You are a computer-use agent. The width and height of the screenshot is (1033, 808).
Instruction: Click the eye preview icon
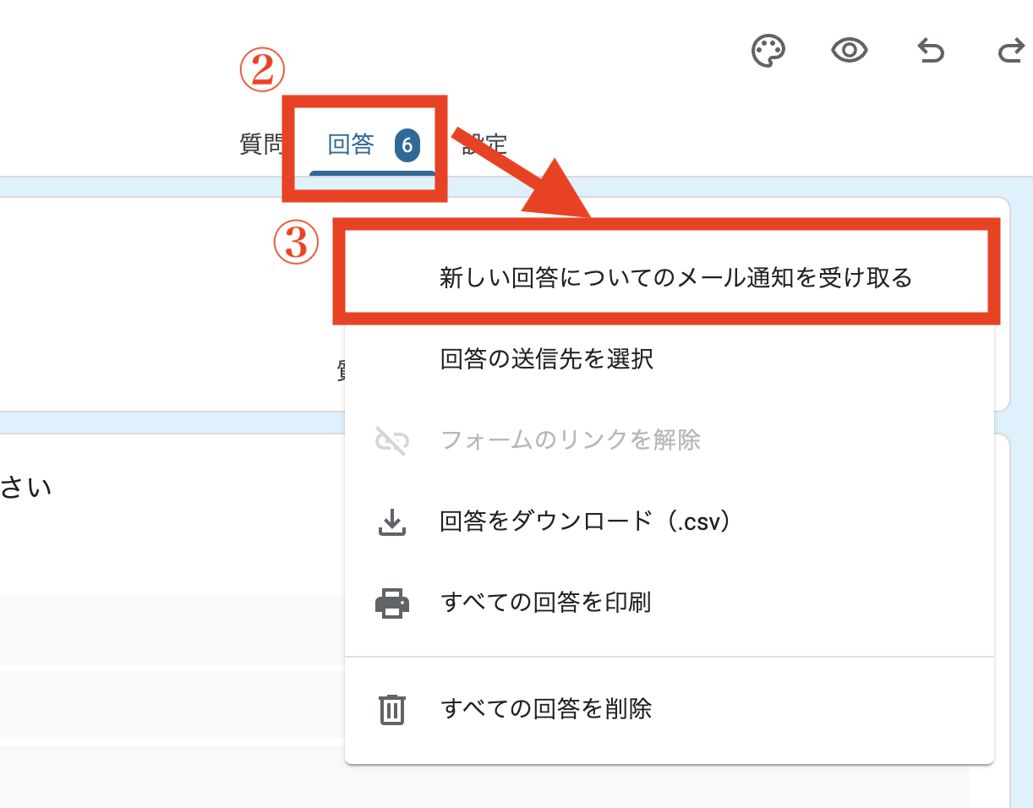(x=850, y=52)
